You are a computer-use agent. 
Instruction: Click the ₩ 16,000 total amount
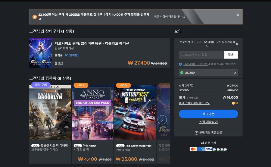coord(230,97)
